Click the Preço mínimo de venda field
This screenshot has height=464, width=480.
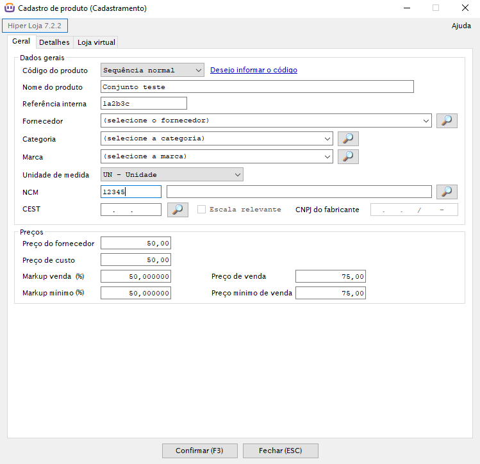pos(331,293)
